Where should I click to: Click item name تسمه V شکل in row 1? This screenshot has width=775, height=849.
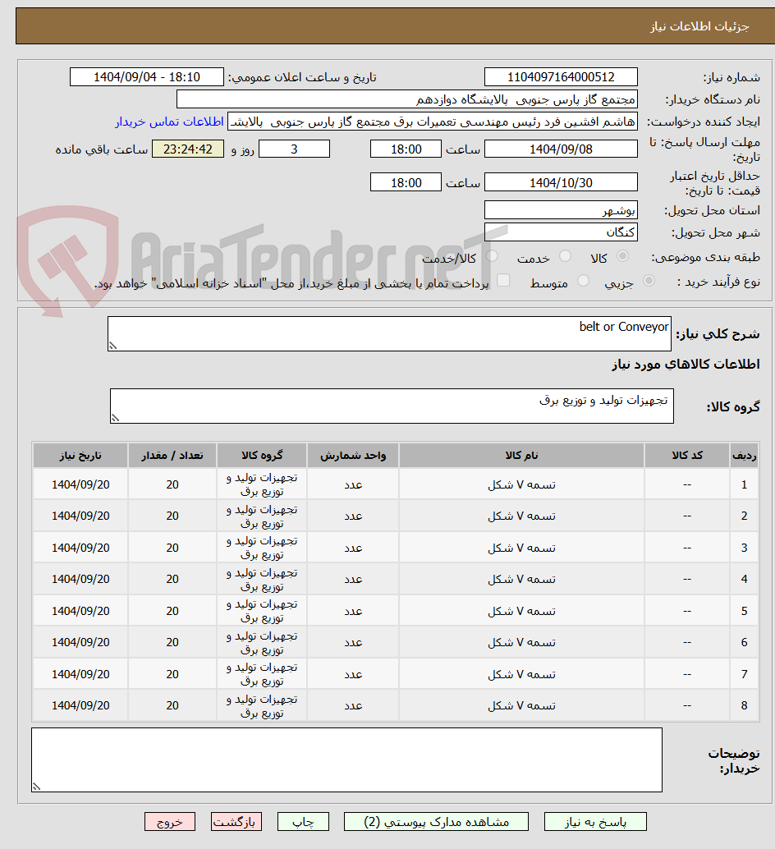pyautogui.click(x=521, y=484)
